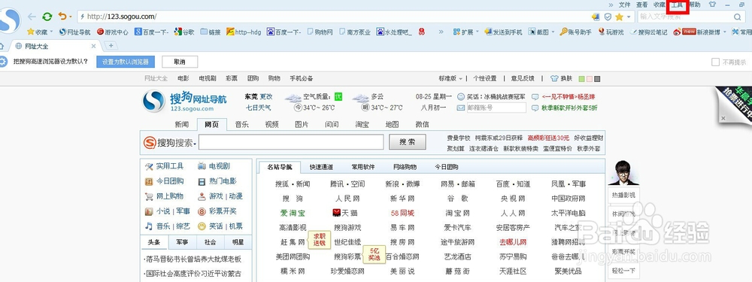Switch to the 今日团购 tab
The image size is (752, 282).
coord(447,167)
